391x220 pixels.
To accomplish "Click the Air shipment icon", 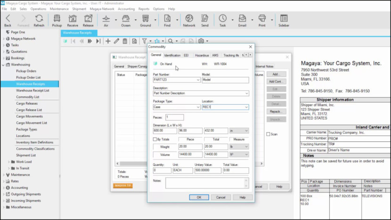I will click(x=106, y=18).
